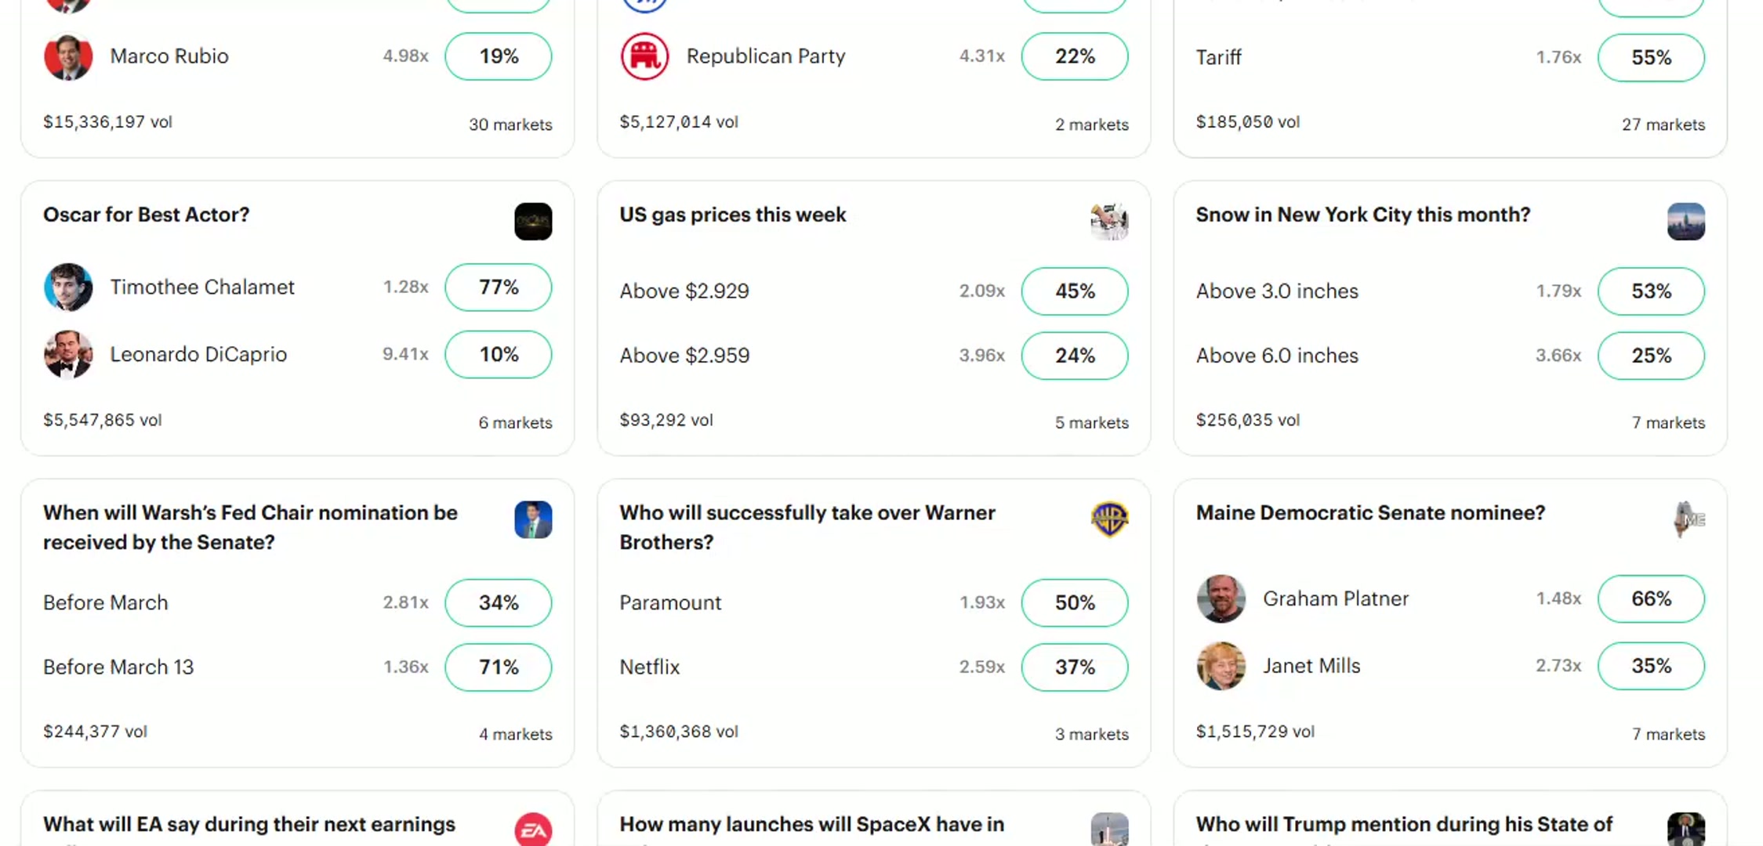The height and width of the screenshot is (846, 1763).
Task: Click the EA logo icon
Action: pyautogui.click(x=533, y=830)
